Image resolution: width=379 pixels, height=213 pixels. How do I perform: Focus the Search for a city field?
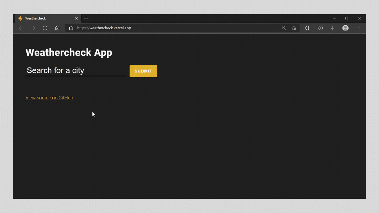pos(76,71)
